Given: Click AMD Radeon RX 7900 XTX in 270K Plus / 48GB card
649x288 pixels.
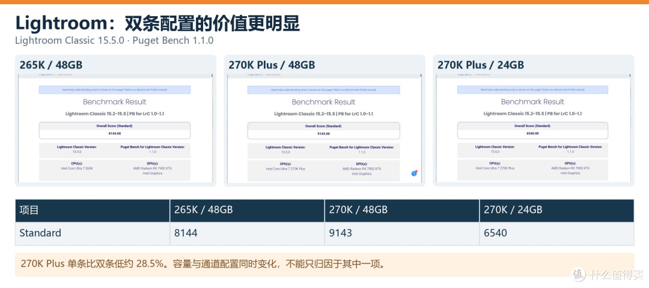Looking at the screenshot, I should coord(362,169).
